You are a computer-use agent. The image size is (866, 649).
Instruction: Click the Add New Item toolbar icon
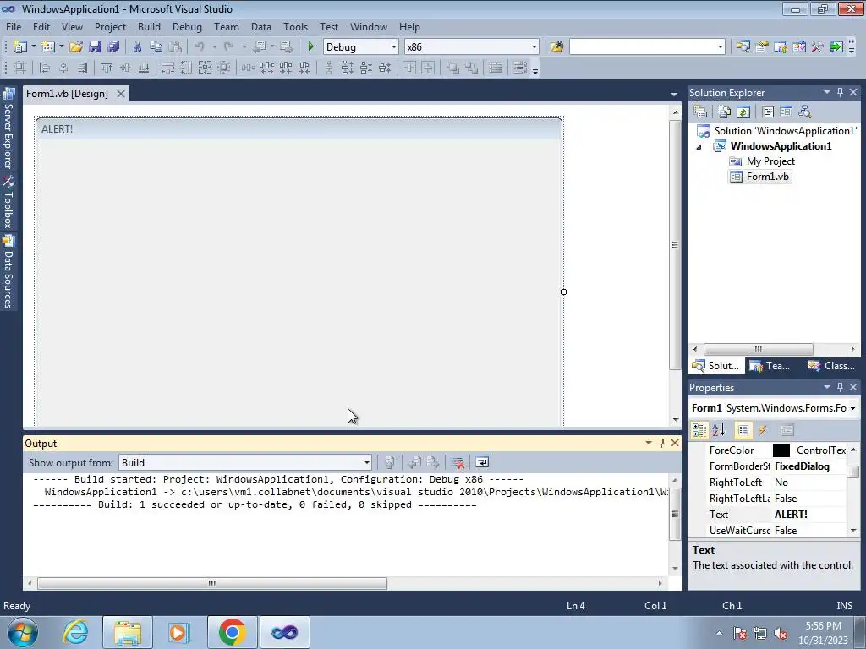pos(47,47)
